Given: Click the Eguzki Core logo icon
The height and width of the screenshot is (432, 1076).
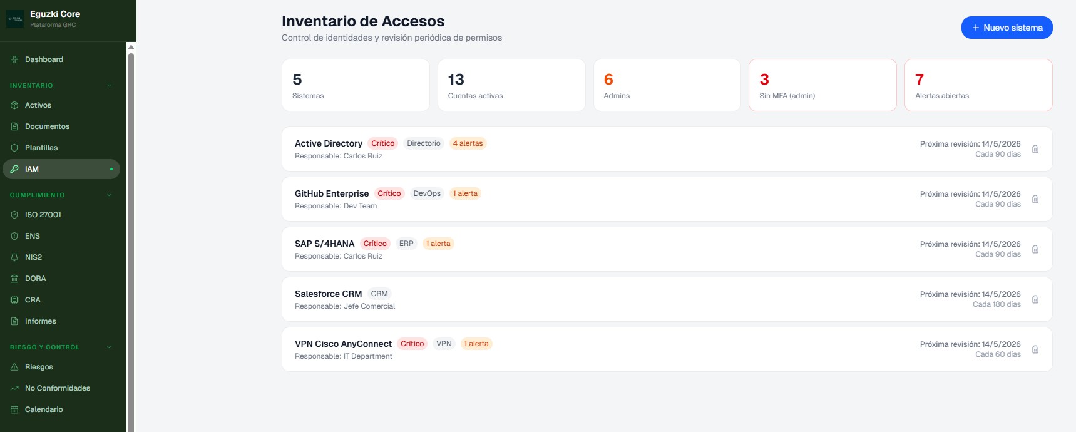Looking at the screenshot, I should pyautogui.click(x=15, y=19).
